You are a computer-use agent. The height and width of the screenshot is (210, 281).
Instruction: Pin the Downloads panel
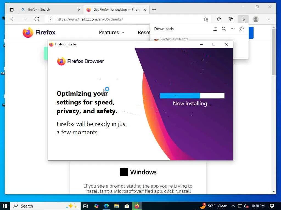click(241, 29)
